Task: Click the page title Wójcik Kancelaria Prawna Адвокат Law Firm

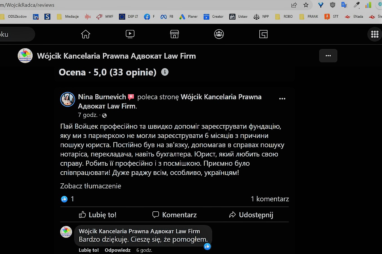Action: 116,56
